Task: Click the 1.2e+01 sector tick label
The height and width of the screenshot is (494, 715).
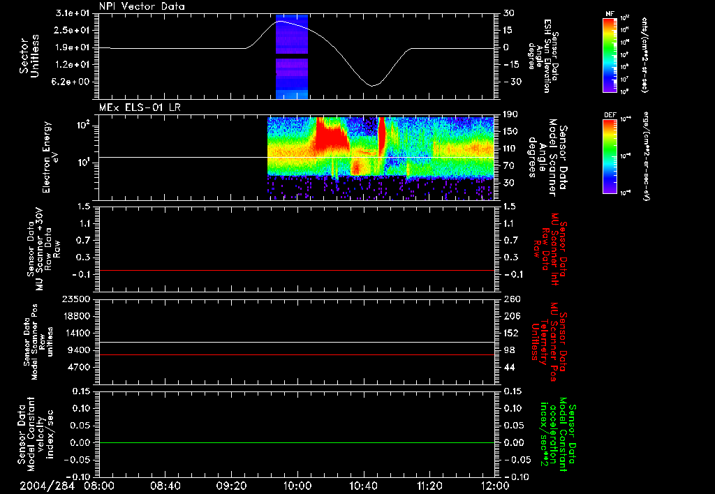Action: pyautogui.click(x=73, y=65)
